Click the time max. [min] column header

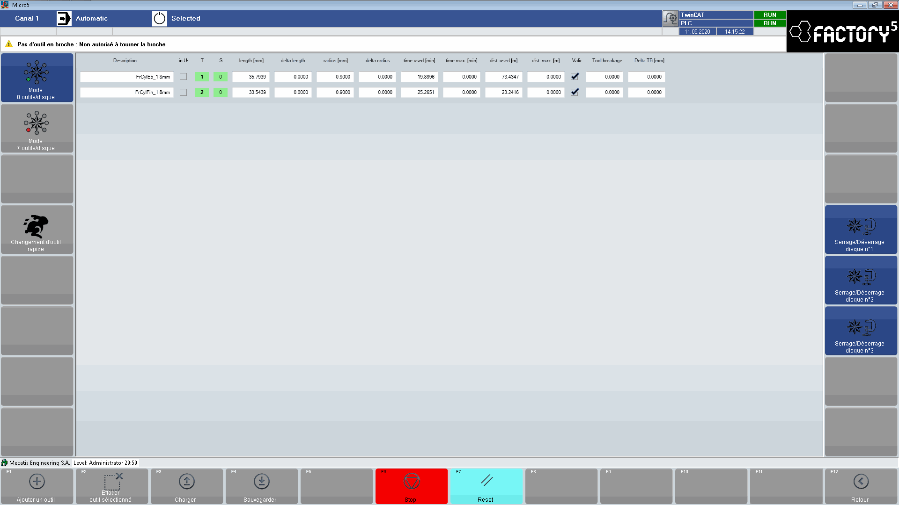point(462,60)
